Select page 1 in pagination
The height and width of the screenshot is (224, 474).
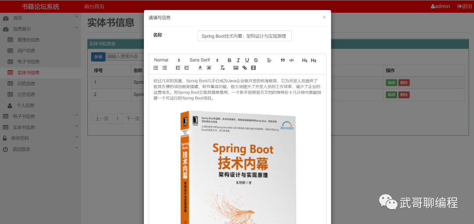[117, 119]
